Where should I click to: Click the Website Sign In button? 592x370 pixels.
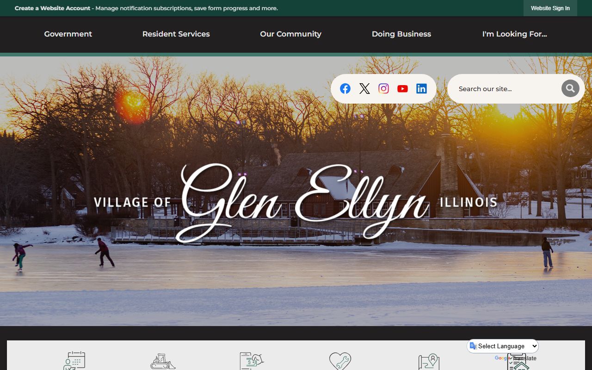point(550,8)
